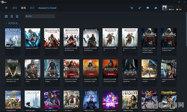Focus the game search field
This screenshot has height=112, width=187.
coord(40,16)
